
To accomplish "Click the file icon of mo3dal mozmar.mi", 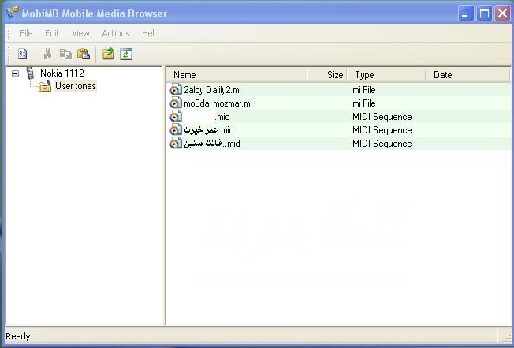I will tap(176, 103).
